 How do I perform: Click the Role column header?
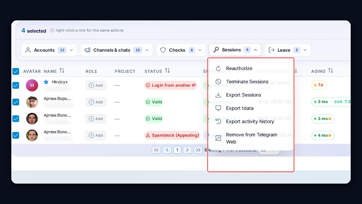(91, 71)
